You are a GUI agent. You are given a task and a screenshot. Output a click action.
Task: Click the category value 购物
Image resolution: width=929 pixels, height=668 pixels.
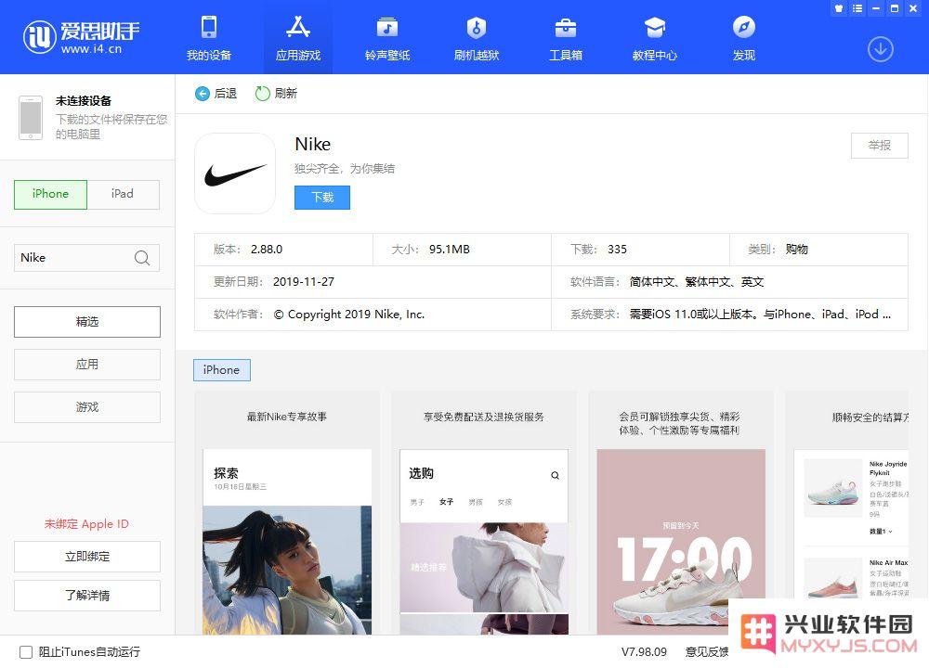796,250
